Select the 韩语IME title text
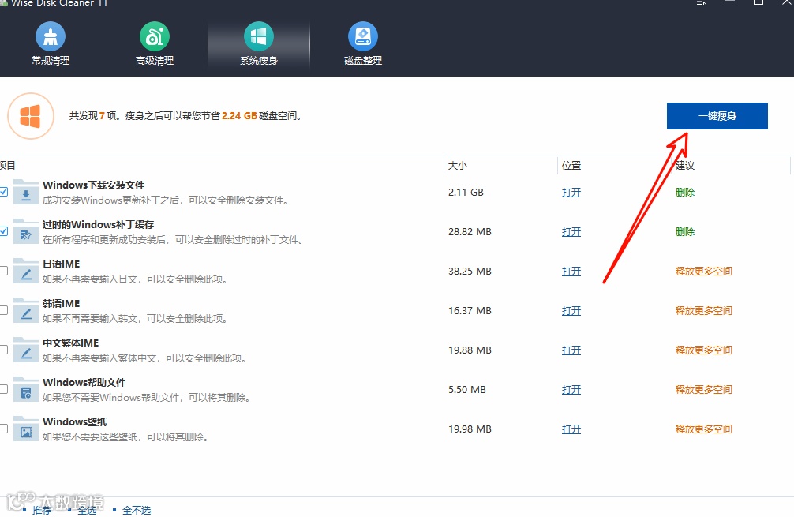 tap(62, 304)
